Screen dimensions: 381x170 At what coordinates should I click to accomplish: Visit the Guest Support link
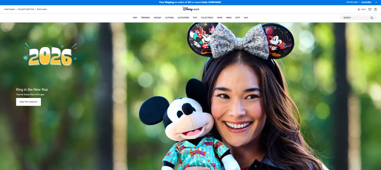(10, 9)
